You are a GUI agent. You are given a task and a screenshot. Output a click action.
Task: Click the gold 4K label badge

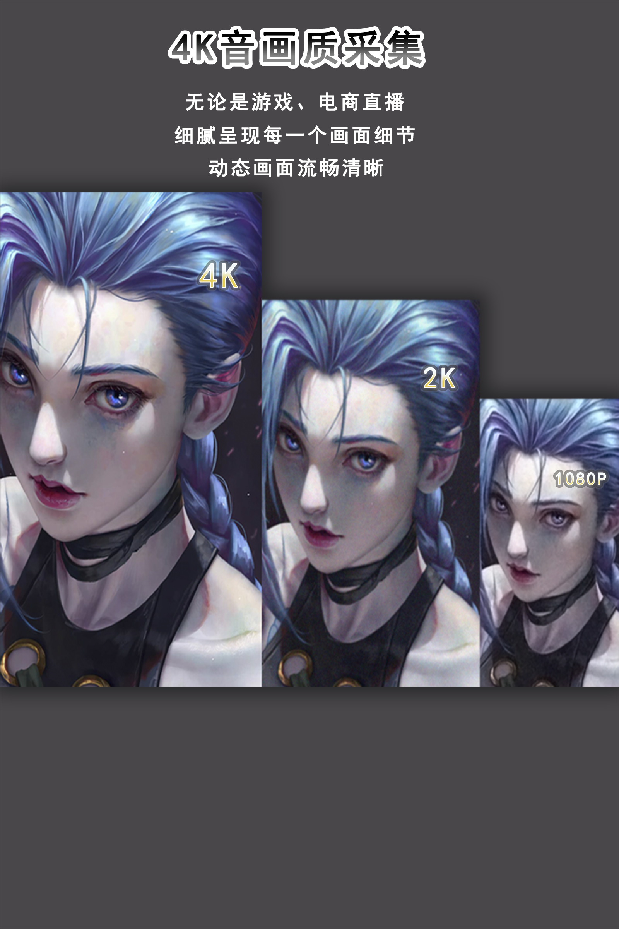219,276
